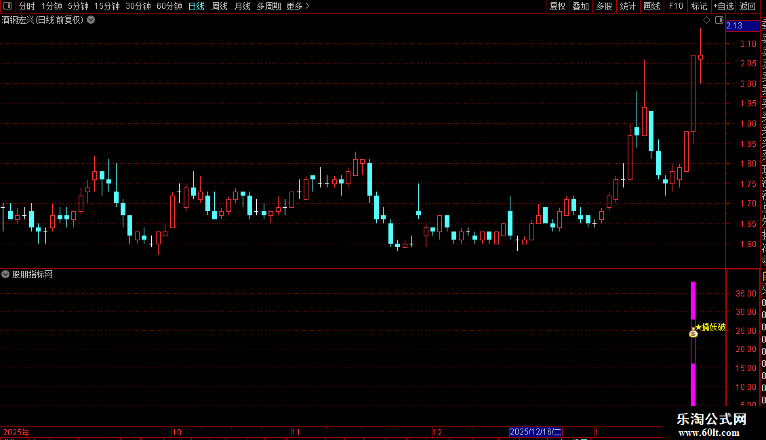
Task: Click the 返回 back button
Action: click(x=748, y=6)
